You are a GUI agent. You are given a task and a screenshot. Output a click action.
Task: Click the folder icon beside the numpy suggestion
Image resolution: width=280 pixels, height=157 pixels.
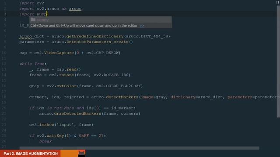pyautogui.click(x=33, y=20)
